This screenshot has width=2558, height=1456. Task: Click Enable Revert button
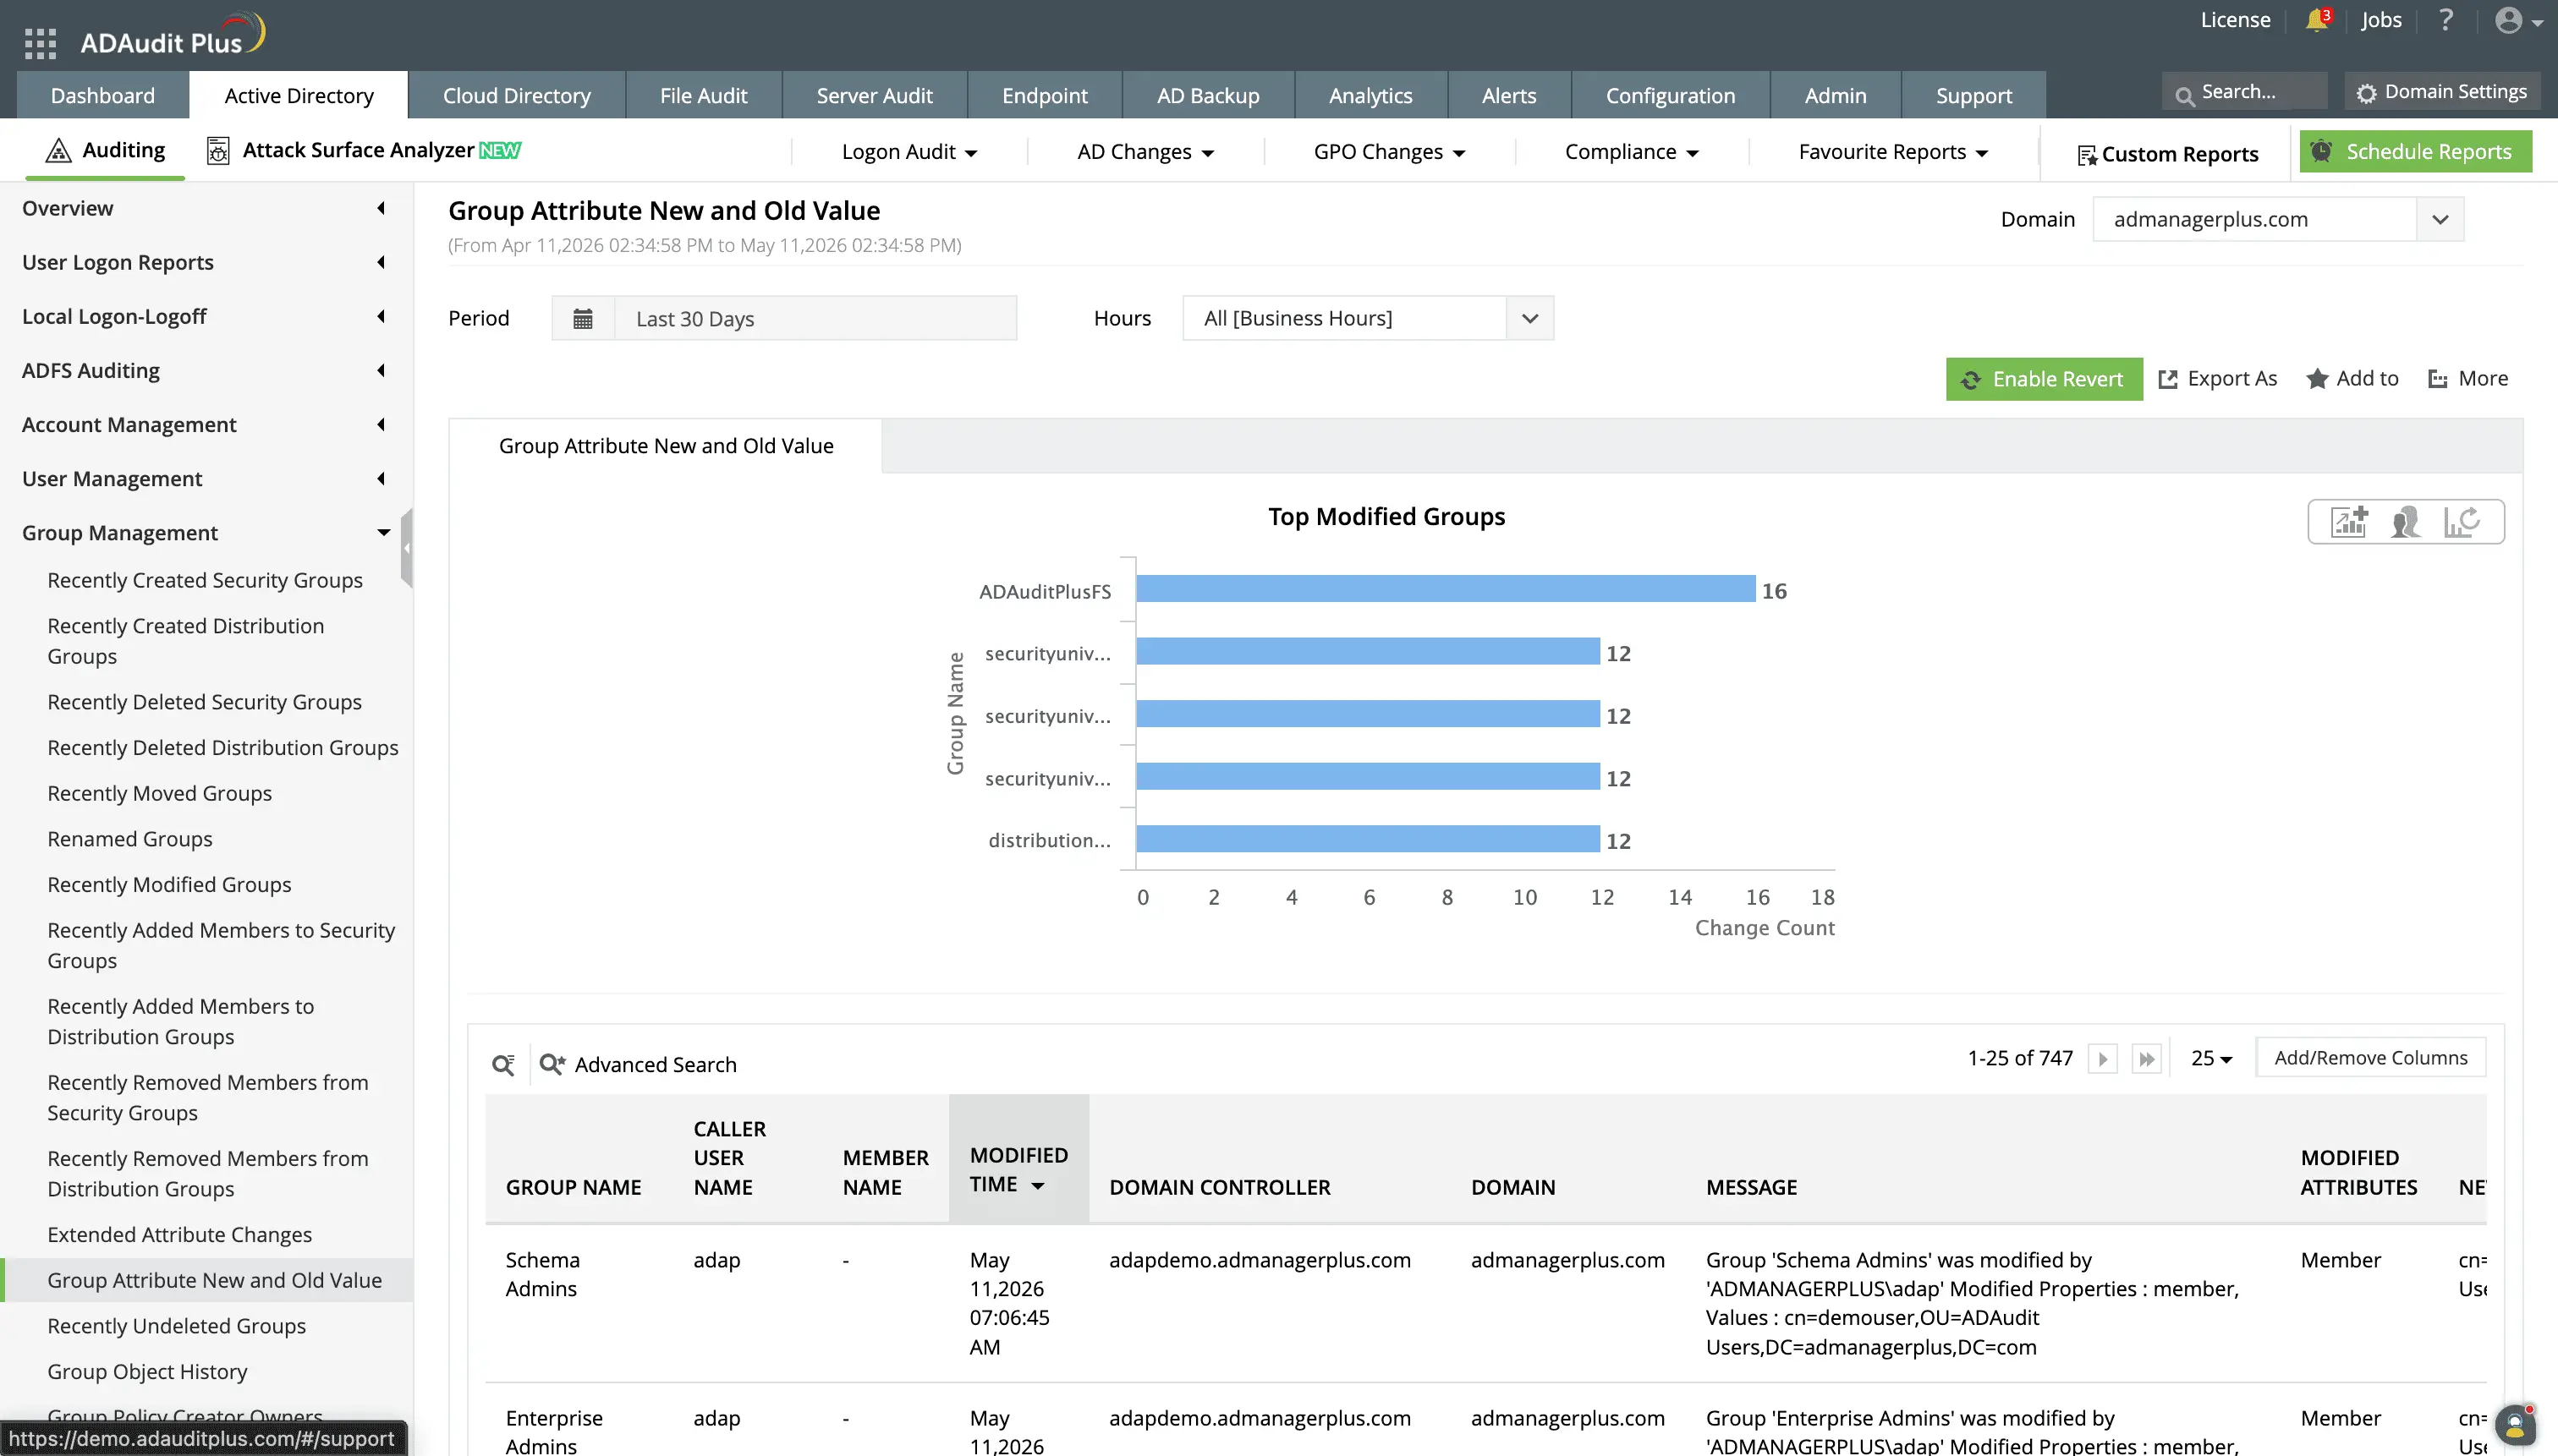(2044, 379)
